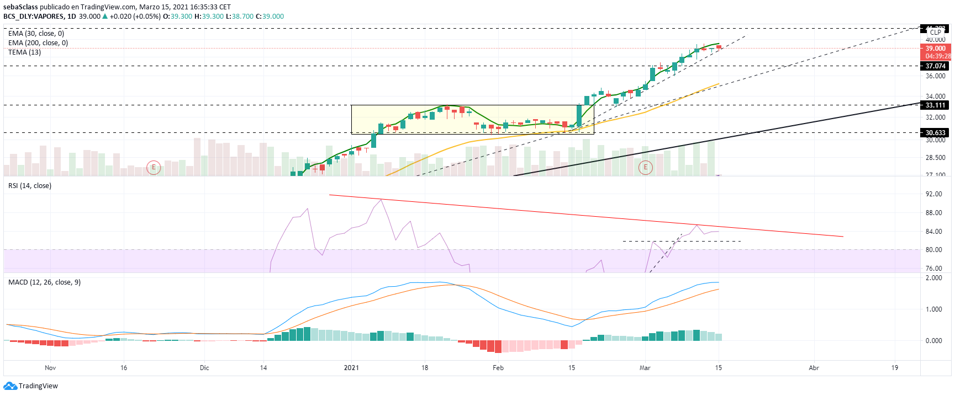Click the L:38.700 low value in header
The height and width of the screenshot is (396, 955).
click(240, 17)
